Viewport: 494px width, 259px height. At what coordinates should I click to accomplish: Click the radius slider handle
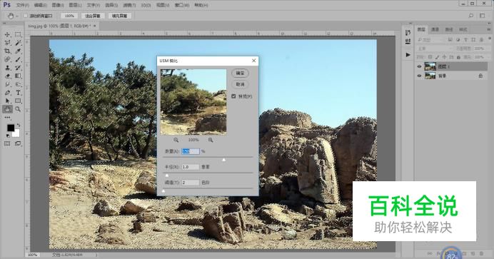[x=167, y=176]
